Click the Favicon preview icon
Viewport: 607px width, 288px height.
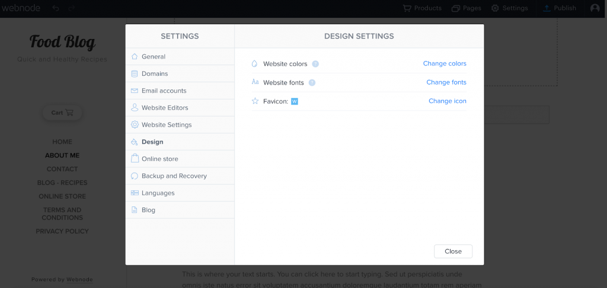point(295,101)
